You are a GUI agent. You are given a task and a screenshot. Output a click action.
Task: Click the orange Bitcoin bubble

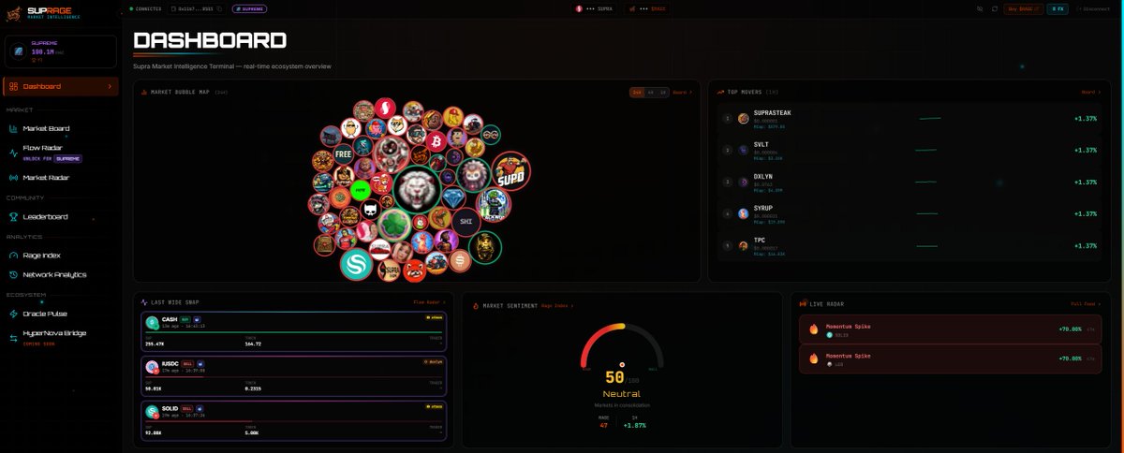click(x=436, y=142)
